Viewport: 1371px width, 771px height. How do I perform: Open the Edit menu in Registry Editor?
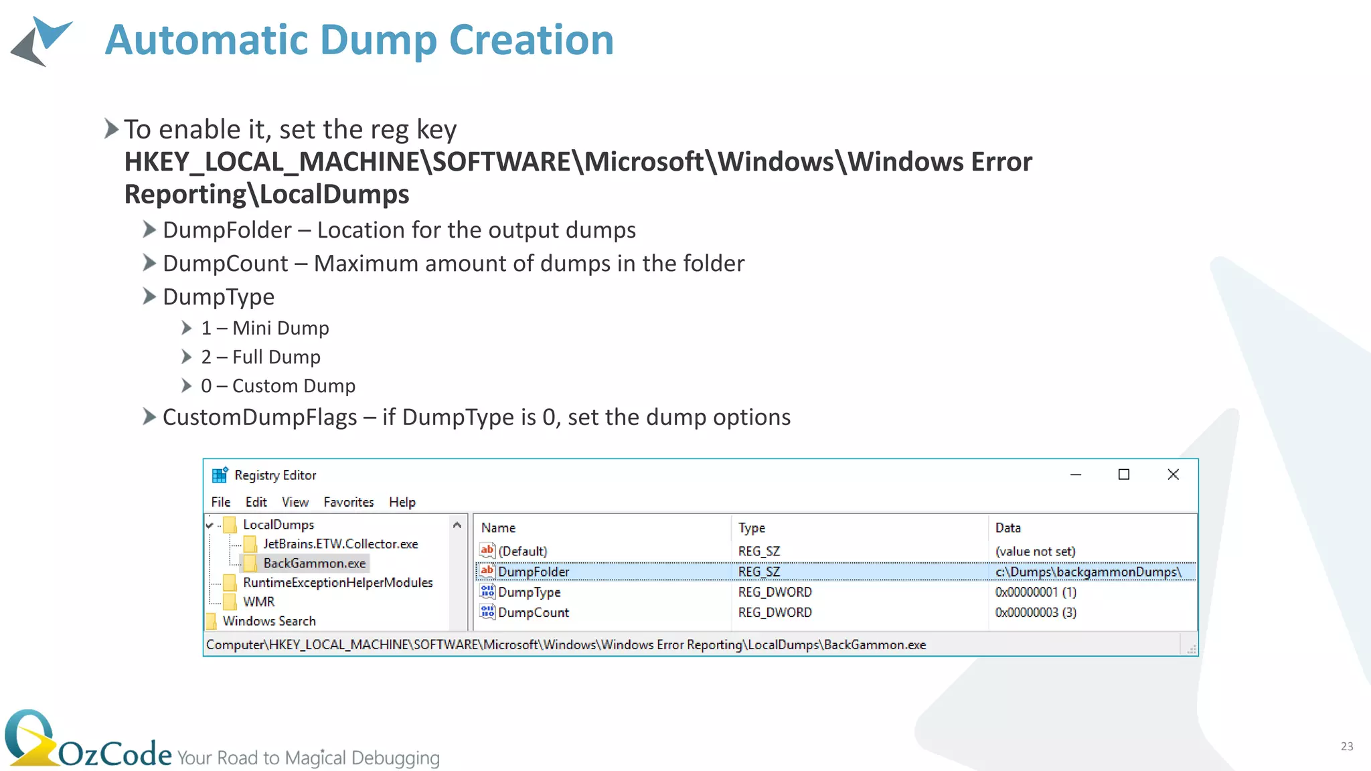[256, 502]
